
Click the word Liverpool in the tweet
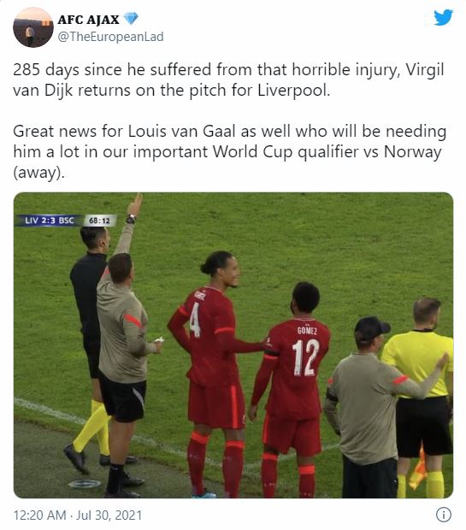click(x=293, y=91)
